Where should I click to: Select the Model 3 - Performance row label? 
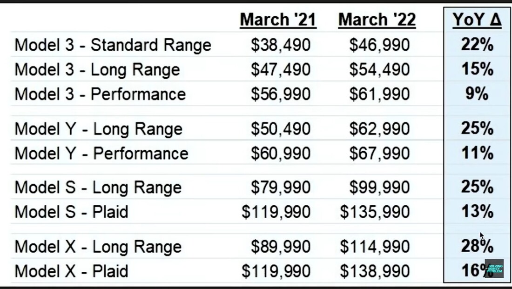100,94
